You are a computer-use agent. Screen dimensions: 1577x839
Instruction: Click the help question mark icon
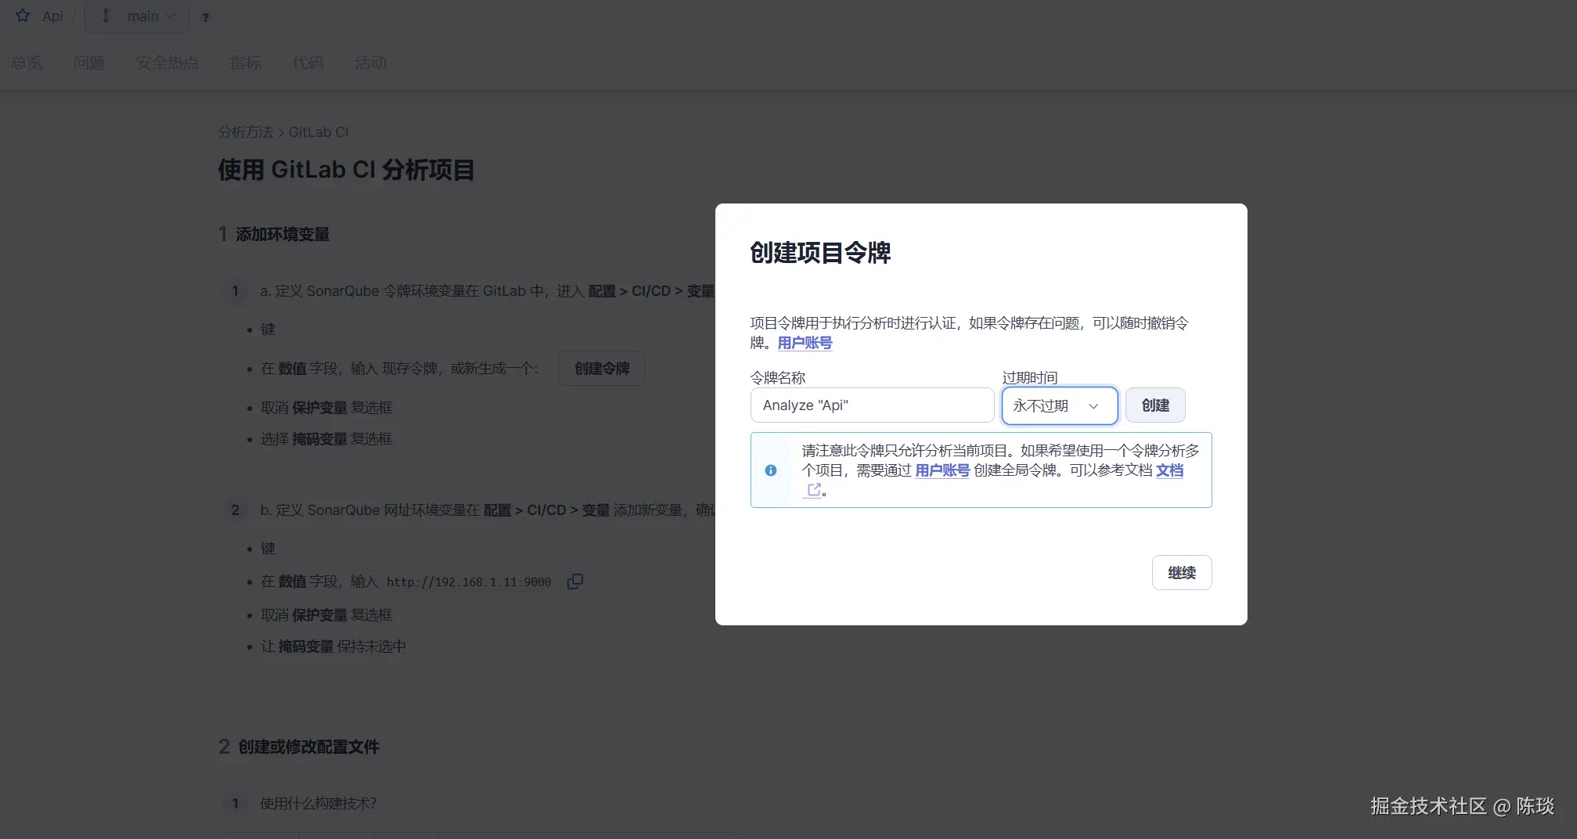point(205,17)
